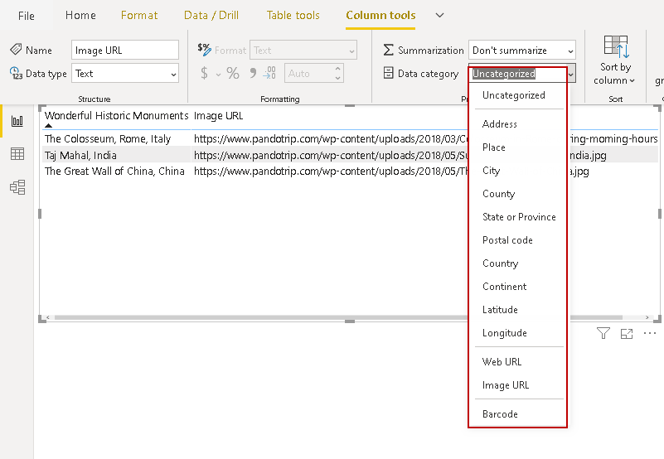Click the Focus mode icon below table
Image resolution: width=664 pixels, height=459 pixels.
[627, 333]
